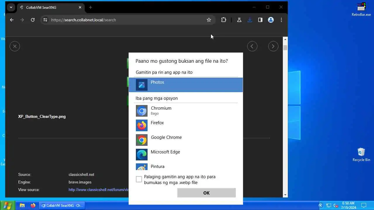Click the vertical scrollbar thumb

pyautogui.click(x=285, y=48)
